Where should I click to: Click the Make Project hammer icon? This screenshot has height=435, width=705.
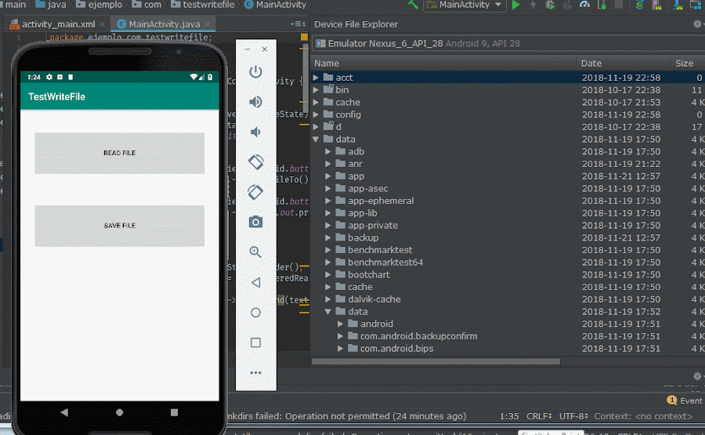[x=413, y=5]
